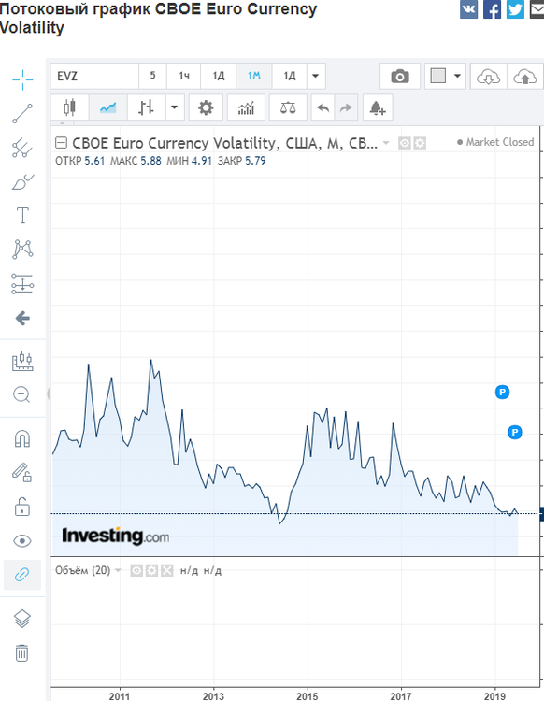The image size is (544, 701).
Task: Open the object tree layers icon
Action: [22, 619]
